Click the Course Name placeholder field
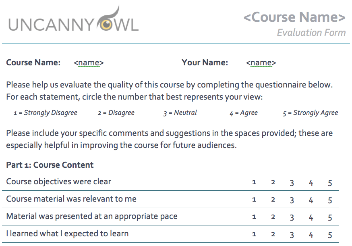 [x=89, y=63]
